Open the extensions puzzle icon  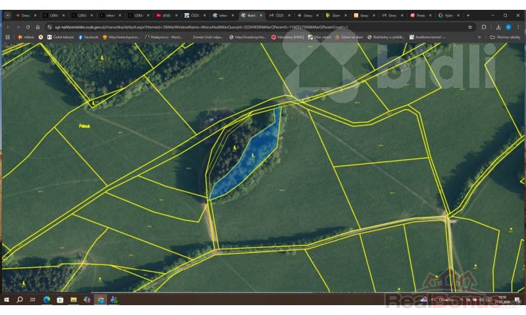484,27
